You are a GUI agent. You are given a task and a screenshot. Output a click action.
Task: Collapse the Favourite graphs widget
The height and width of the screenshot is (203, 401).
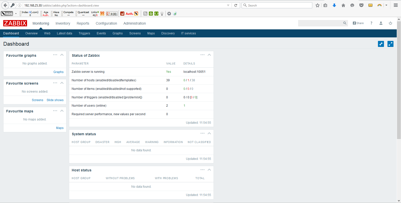(x=62, y=55)
